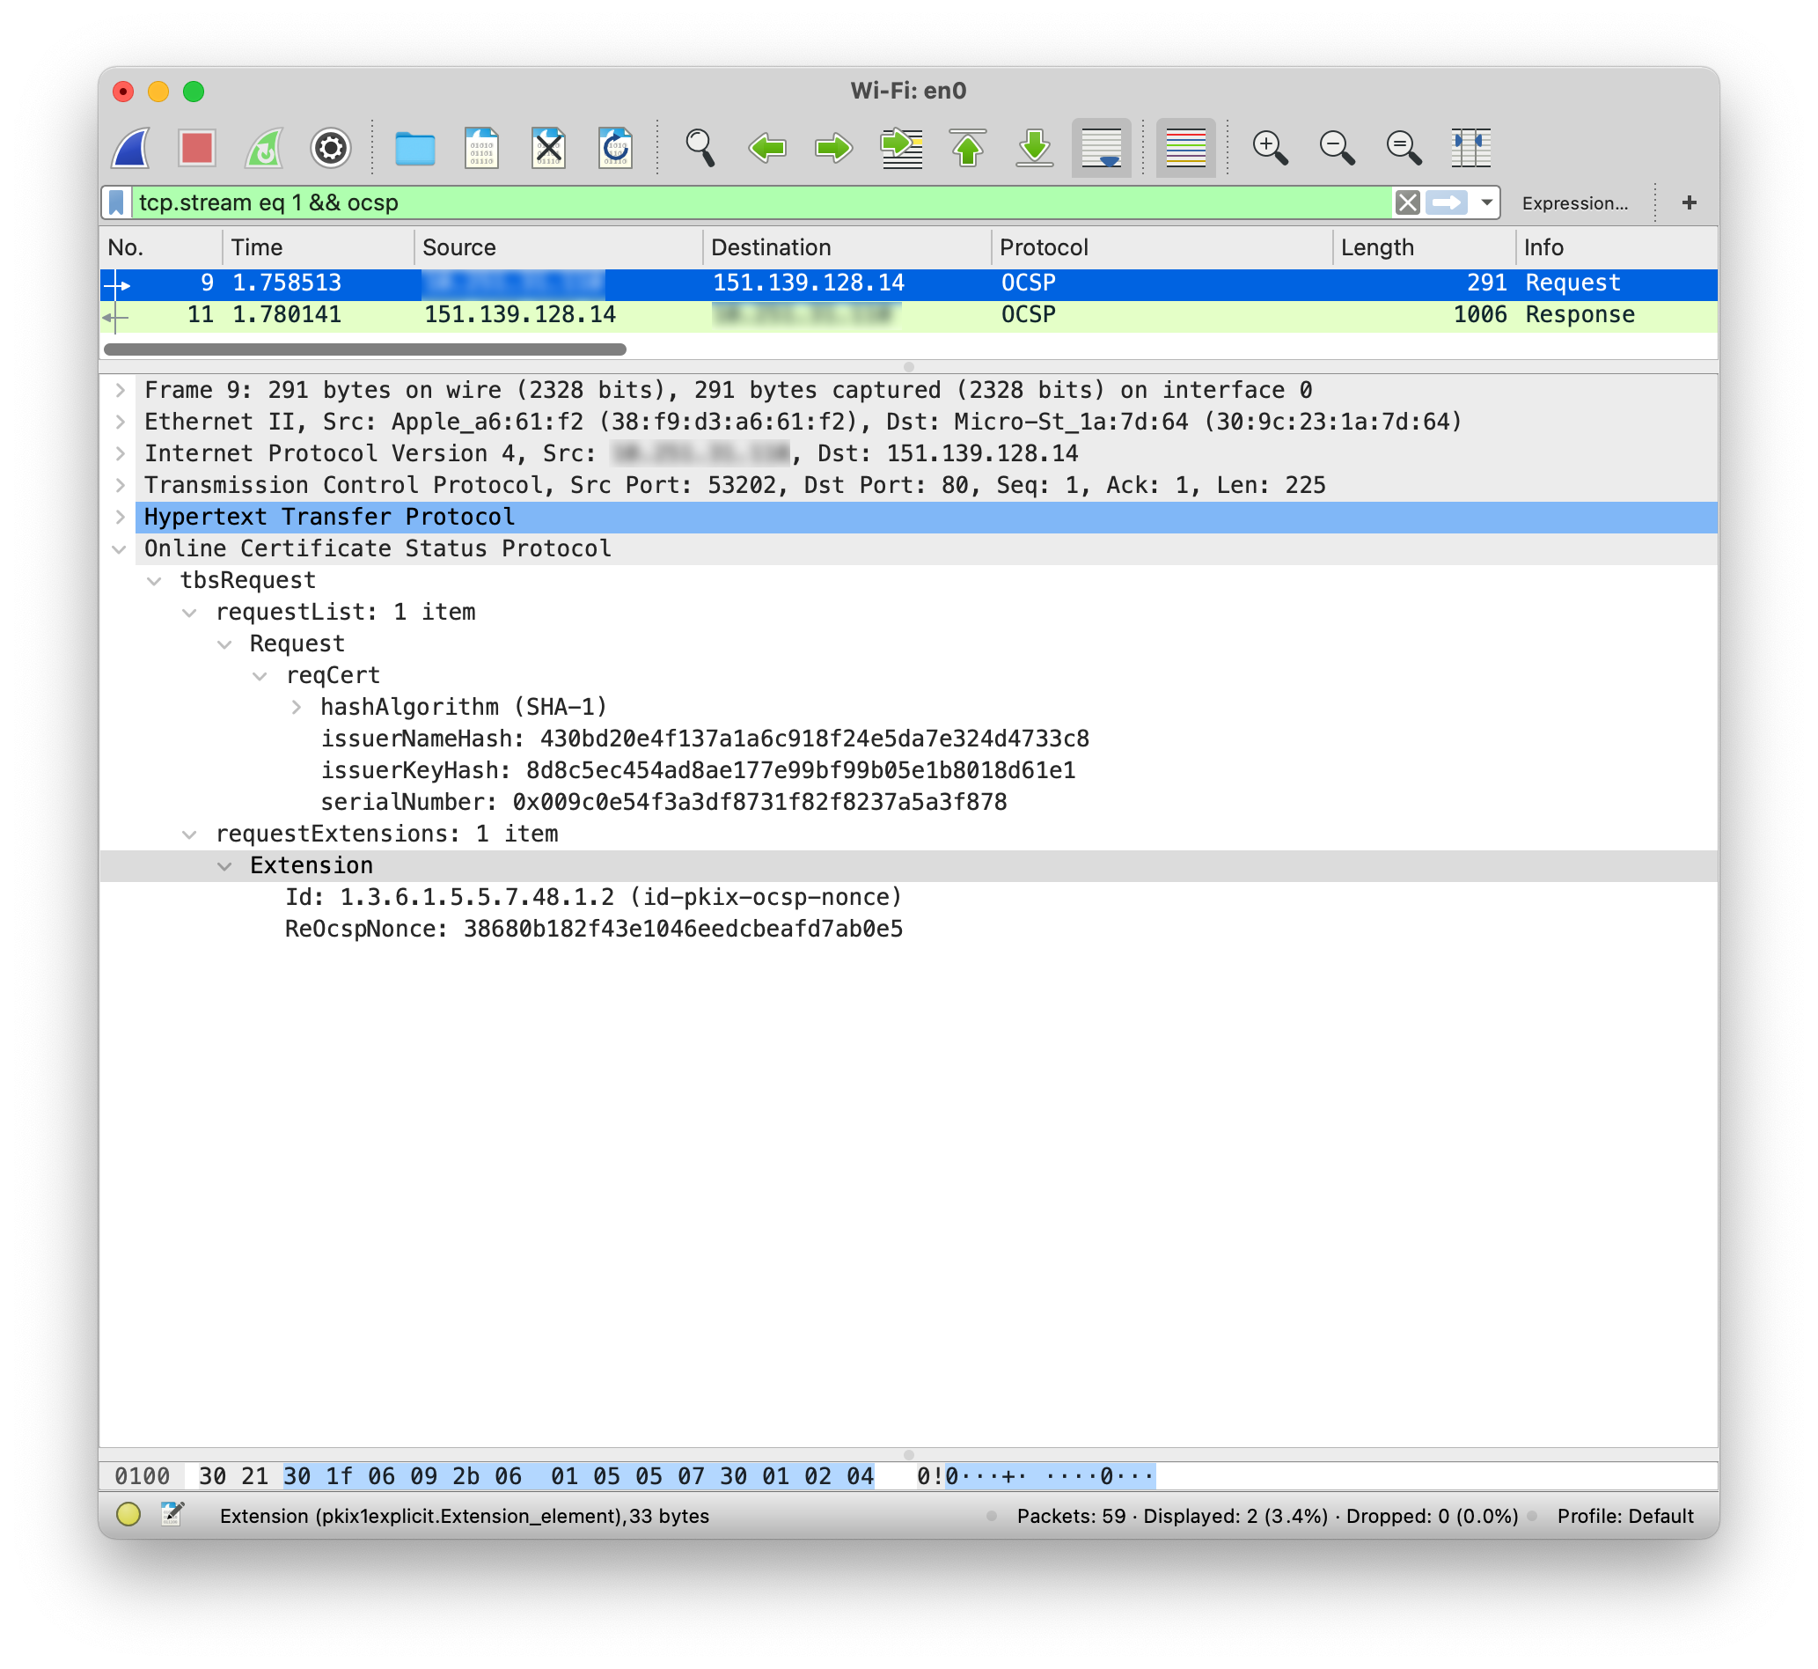Expand hashAlgorithm (SHA-1)

coord(296,707)
